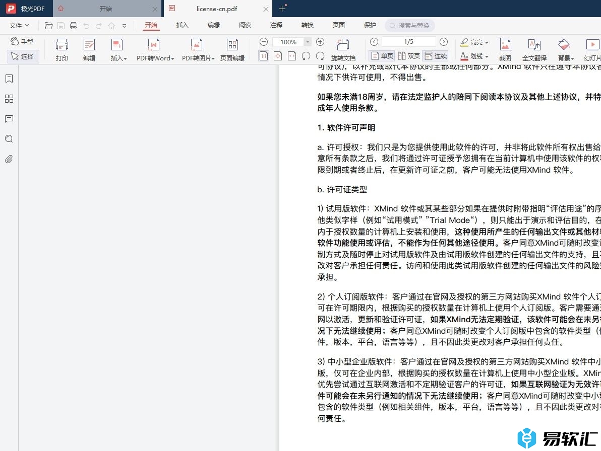Go to next page arrow
The height and width of the screenshot is (451, 601).
(444, 42)
